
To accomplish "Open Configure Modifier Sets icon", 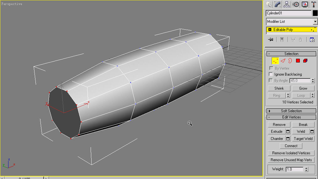I will (312, 40).
